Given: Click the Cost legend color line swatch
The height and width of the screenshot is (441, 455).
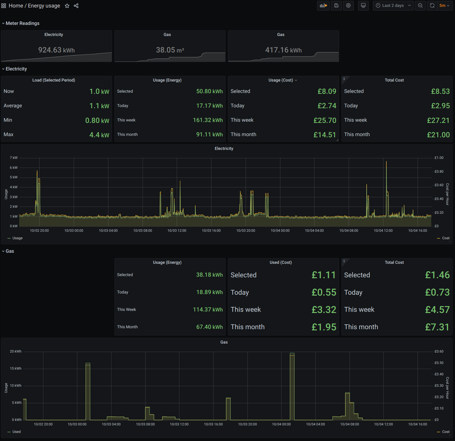Looking at the screenshot, I should click(439, 238).
